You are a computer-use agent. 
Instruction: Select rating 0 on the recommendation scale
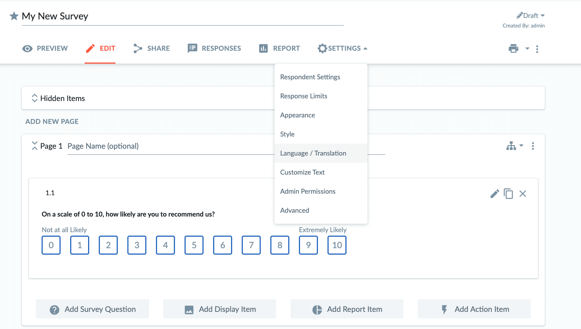click(x=51, y=245)
